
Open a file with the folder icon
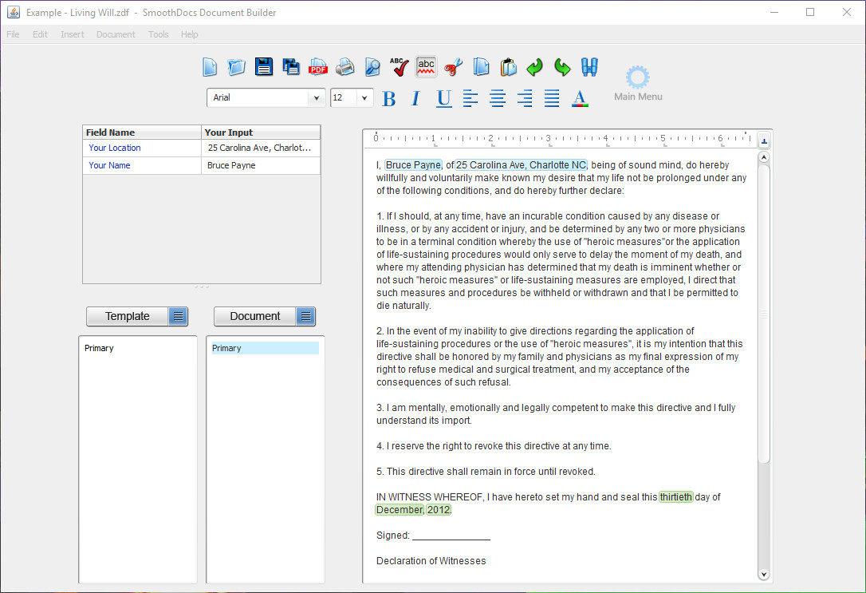tap(236, 67)
